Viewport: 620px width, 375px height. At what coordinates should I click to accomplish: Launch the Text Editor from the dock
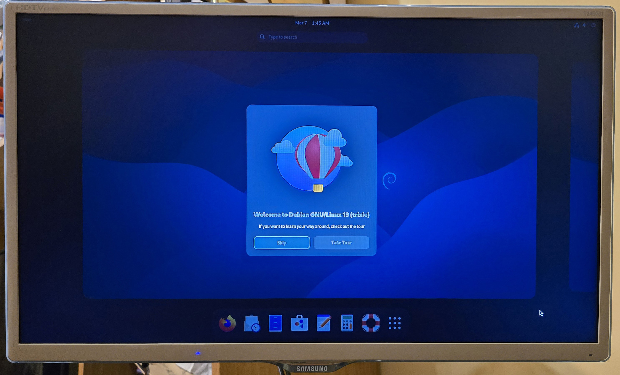click(323, 323)
